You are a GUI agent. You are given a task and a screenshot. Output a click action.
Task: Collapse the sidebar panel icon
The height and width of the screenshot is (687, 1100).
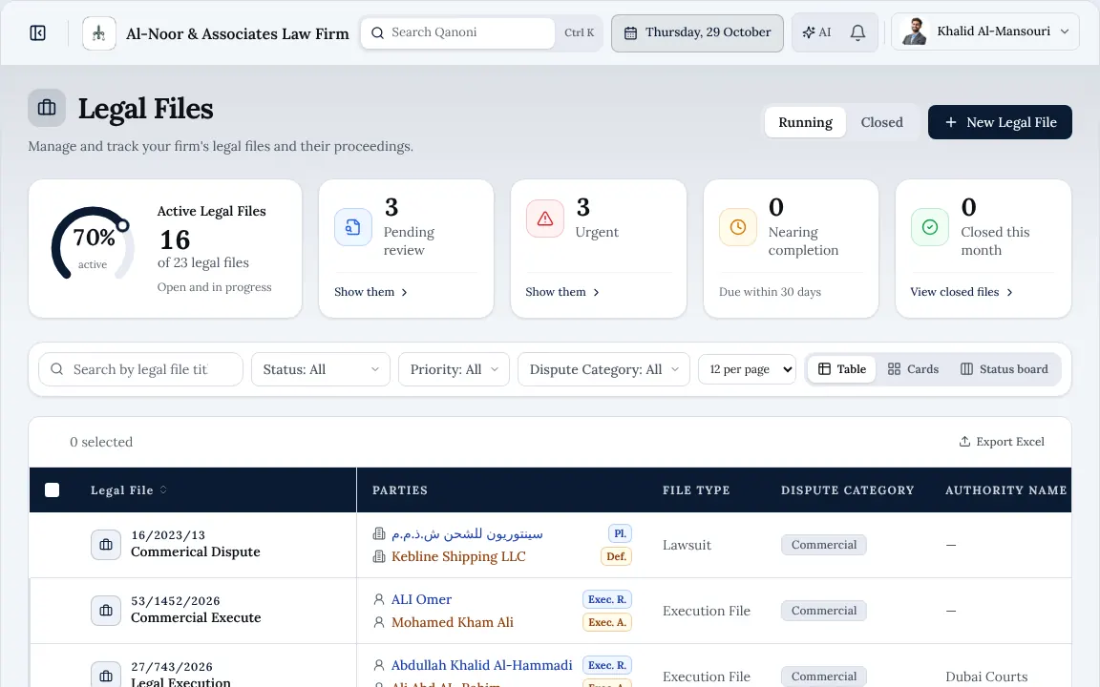[38, 33]
